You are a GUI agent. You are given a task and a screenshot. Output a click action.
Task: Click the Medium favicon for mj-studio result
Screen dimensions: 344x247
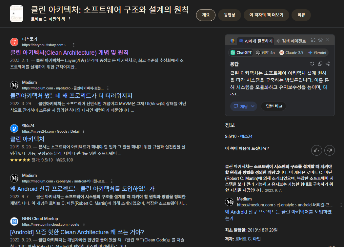point(14,85)
